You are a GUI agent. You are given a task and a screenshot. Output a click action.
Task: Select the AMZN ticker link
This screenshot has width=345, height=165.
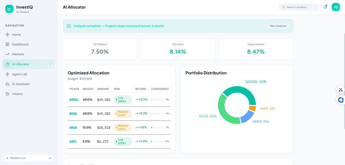(73, 127)
